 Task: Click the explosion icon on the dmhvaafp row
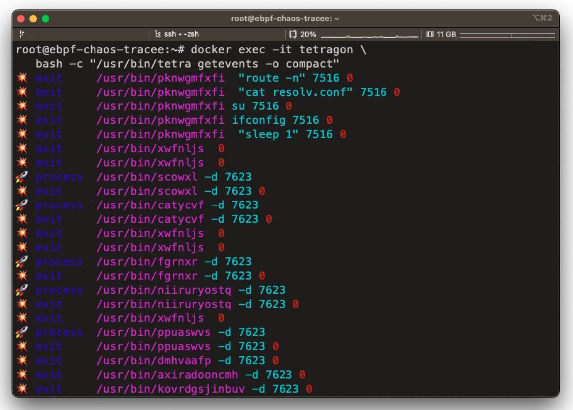[x=22, y=360]
